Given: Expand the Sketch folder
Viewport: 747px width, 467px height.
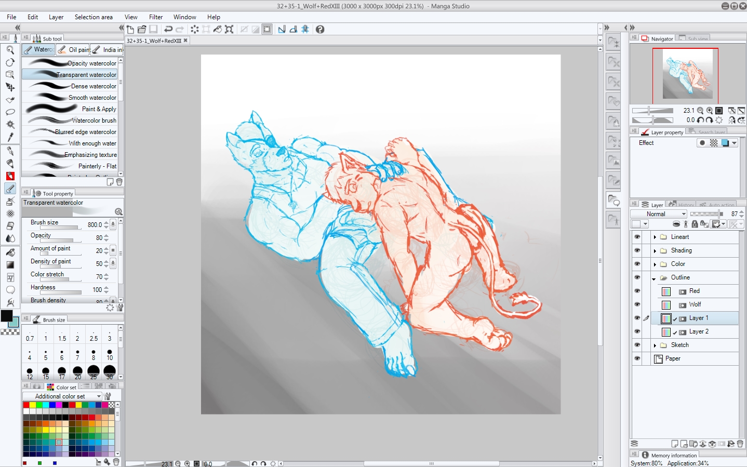Looking at the screenshot, I should [655, 345].
